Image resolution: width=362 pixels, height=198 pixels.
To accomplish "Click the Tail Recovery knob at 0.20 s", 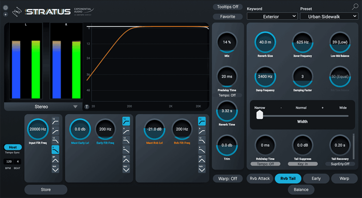I will (x=340, y=145).
